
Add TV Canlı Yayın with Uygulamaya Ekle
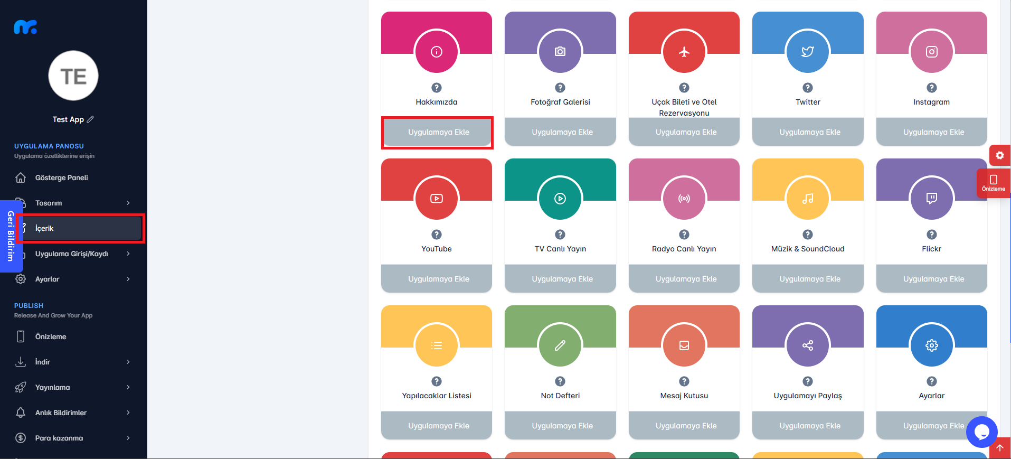560,279
